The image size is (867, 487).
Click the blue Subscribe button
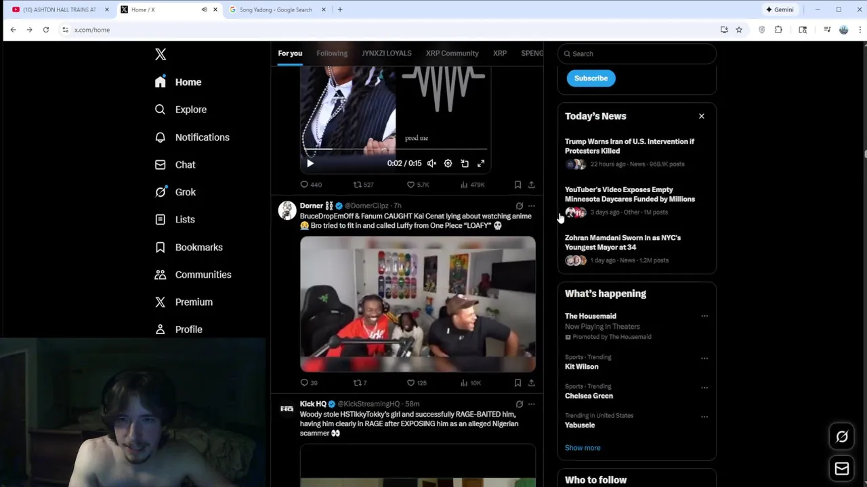point(591,78)
